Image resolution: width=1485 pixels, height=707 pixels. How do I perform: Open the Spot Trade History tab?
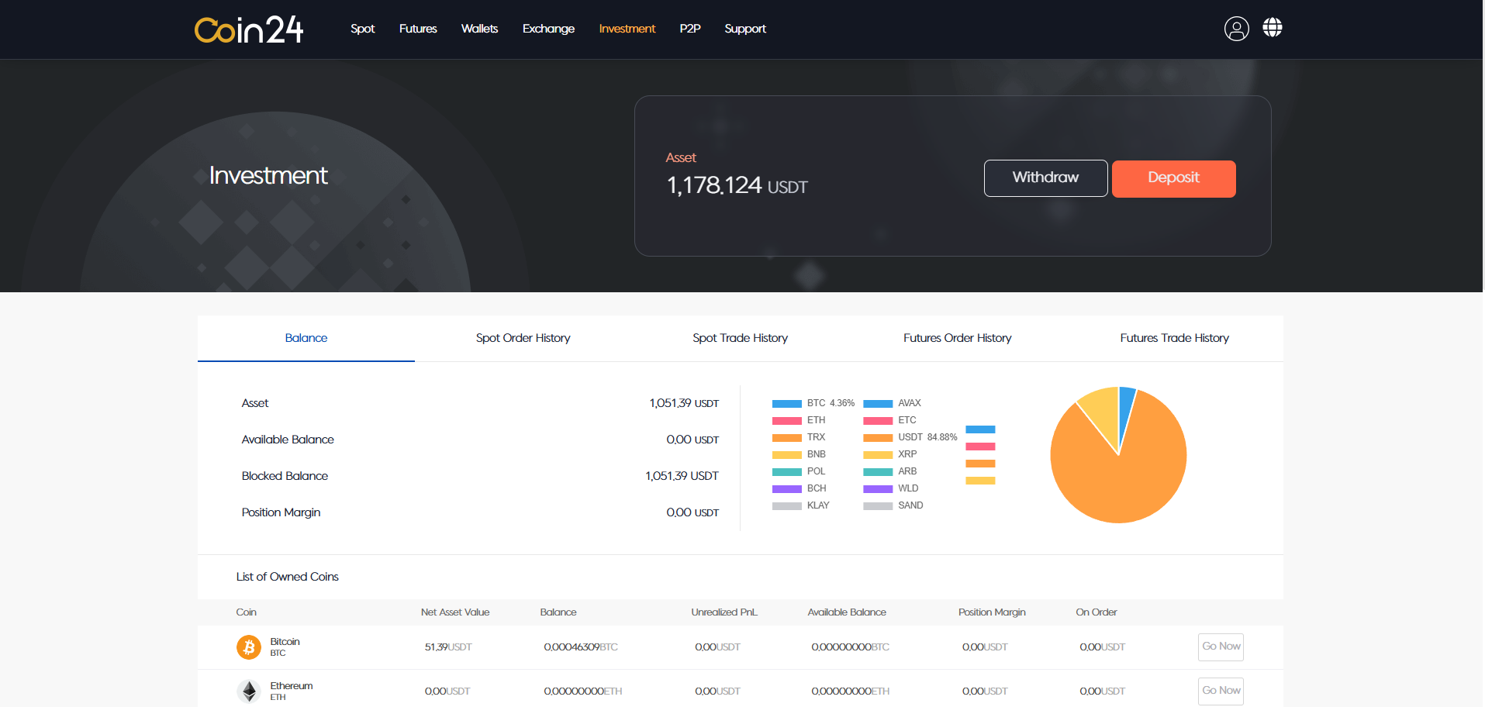[739, 338]
